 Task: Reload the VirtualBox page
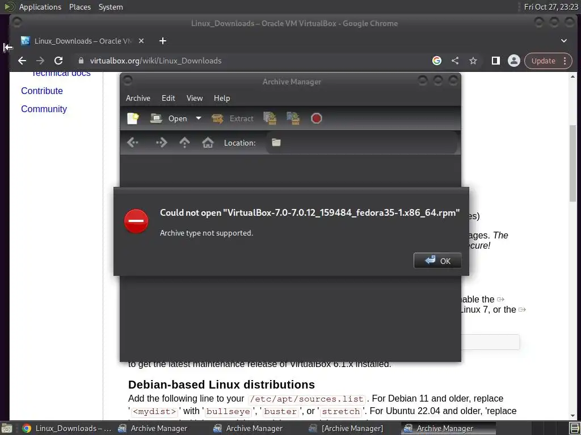(x=58, y=61)
